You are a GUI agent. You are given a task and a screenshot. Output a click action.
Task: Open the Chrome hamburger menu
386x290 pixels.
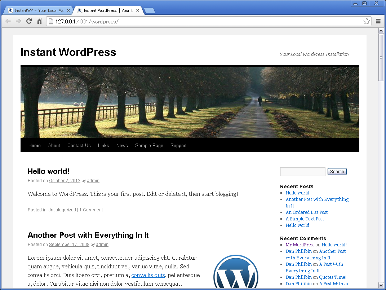pyautogui.click(x=378, y=21)
